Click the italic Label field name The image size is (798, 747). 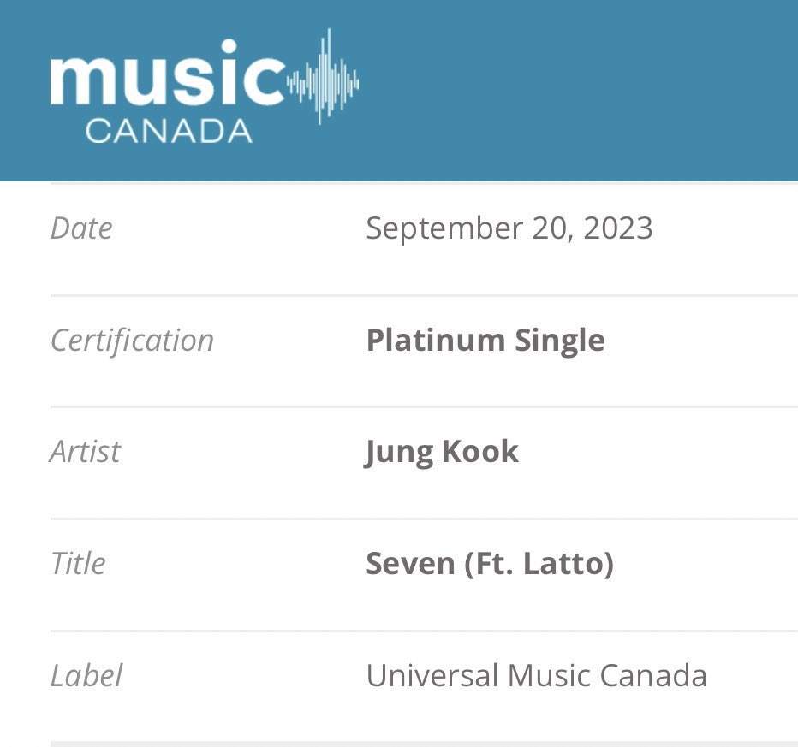(86, 676)
